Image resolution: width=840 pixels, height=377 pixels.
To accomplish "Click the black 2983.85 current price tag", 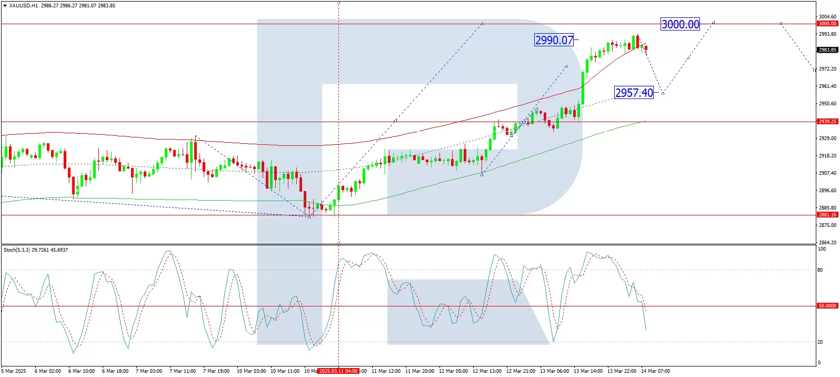I will [827, 50].
